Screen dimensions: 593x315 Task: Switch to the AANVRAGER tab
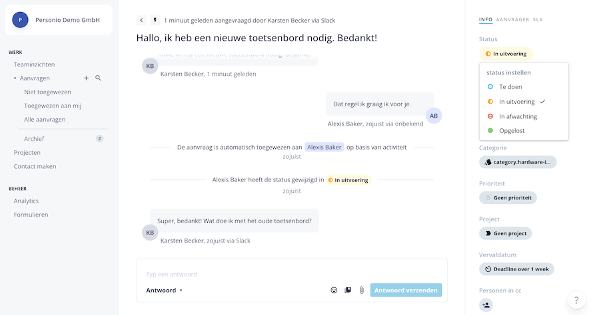pyautogui.click(x=512, y=20)
